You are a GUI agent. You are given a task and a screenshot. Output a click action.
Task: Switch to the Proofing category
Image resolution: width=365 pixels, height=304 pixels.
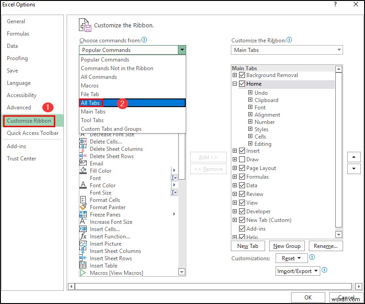point(17,58)
